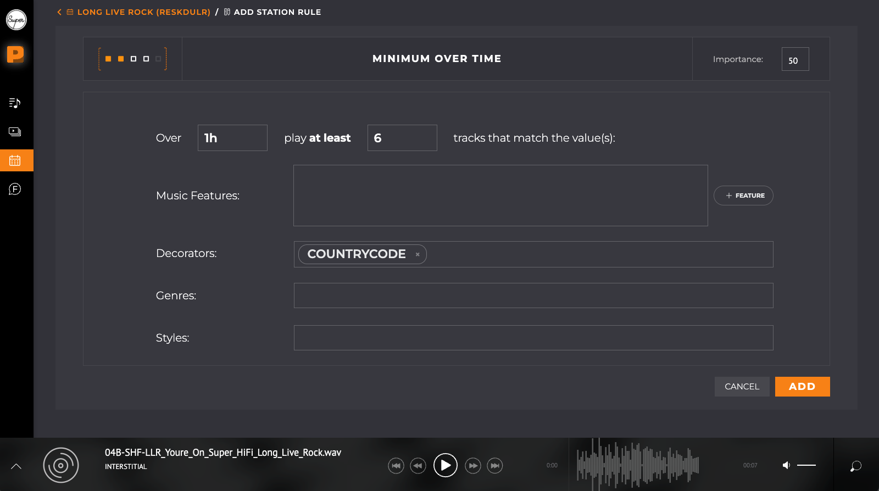This screenshot has height=491, width=879.
Task: Go back using the breadcrumb chevron
Action: (59, 12)
